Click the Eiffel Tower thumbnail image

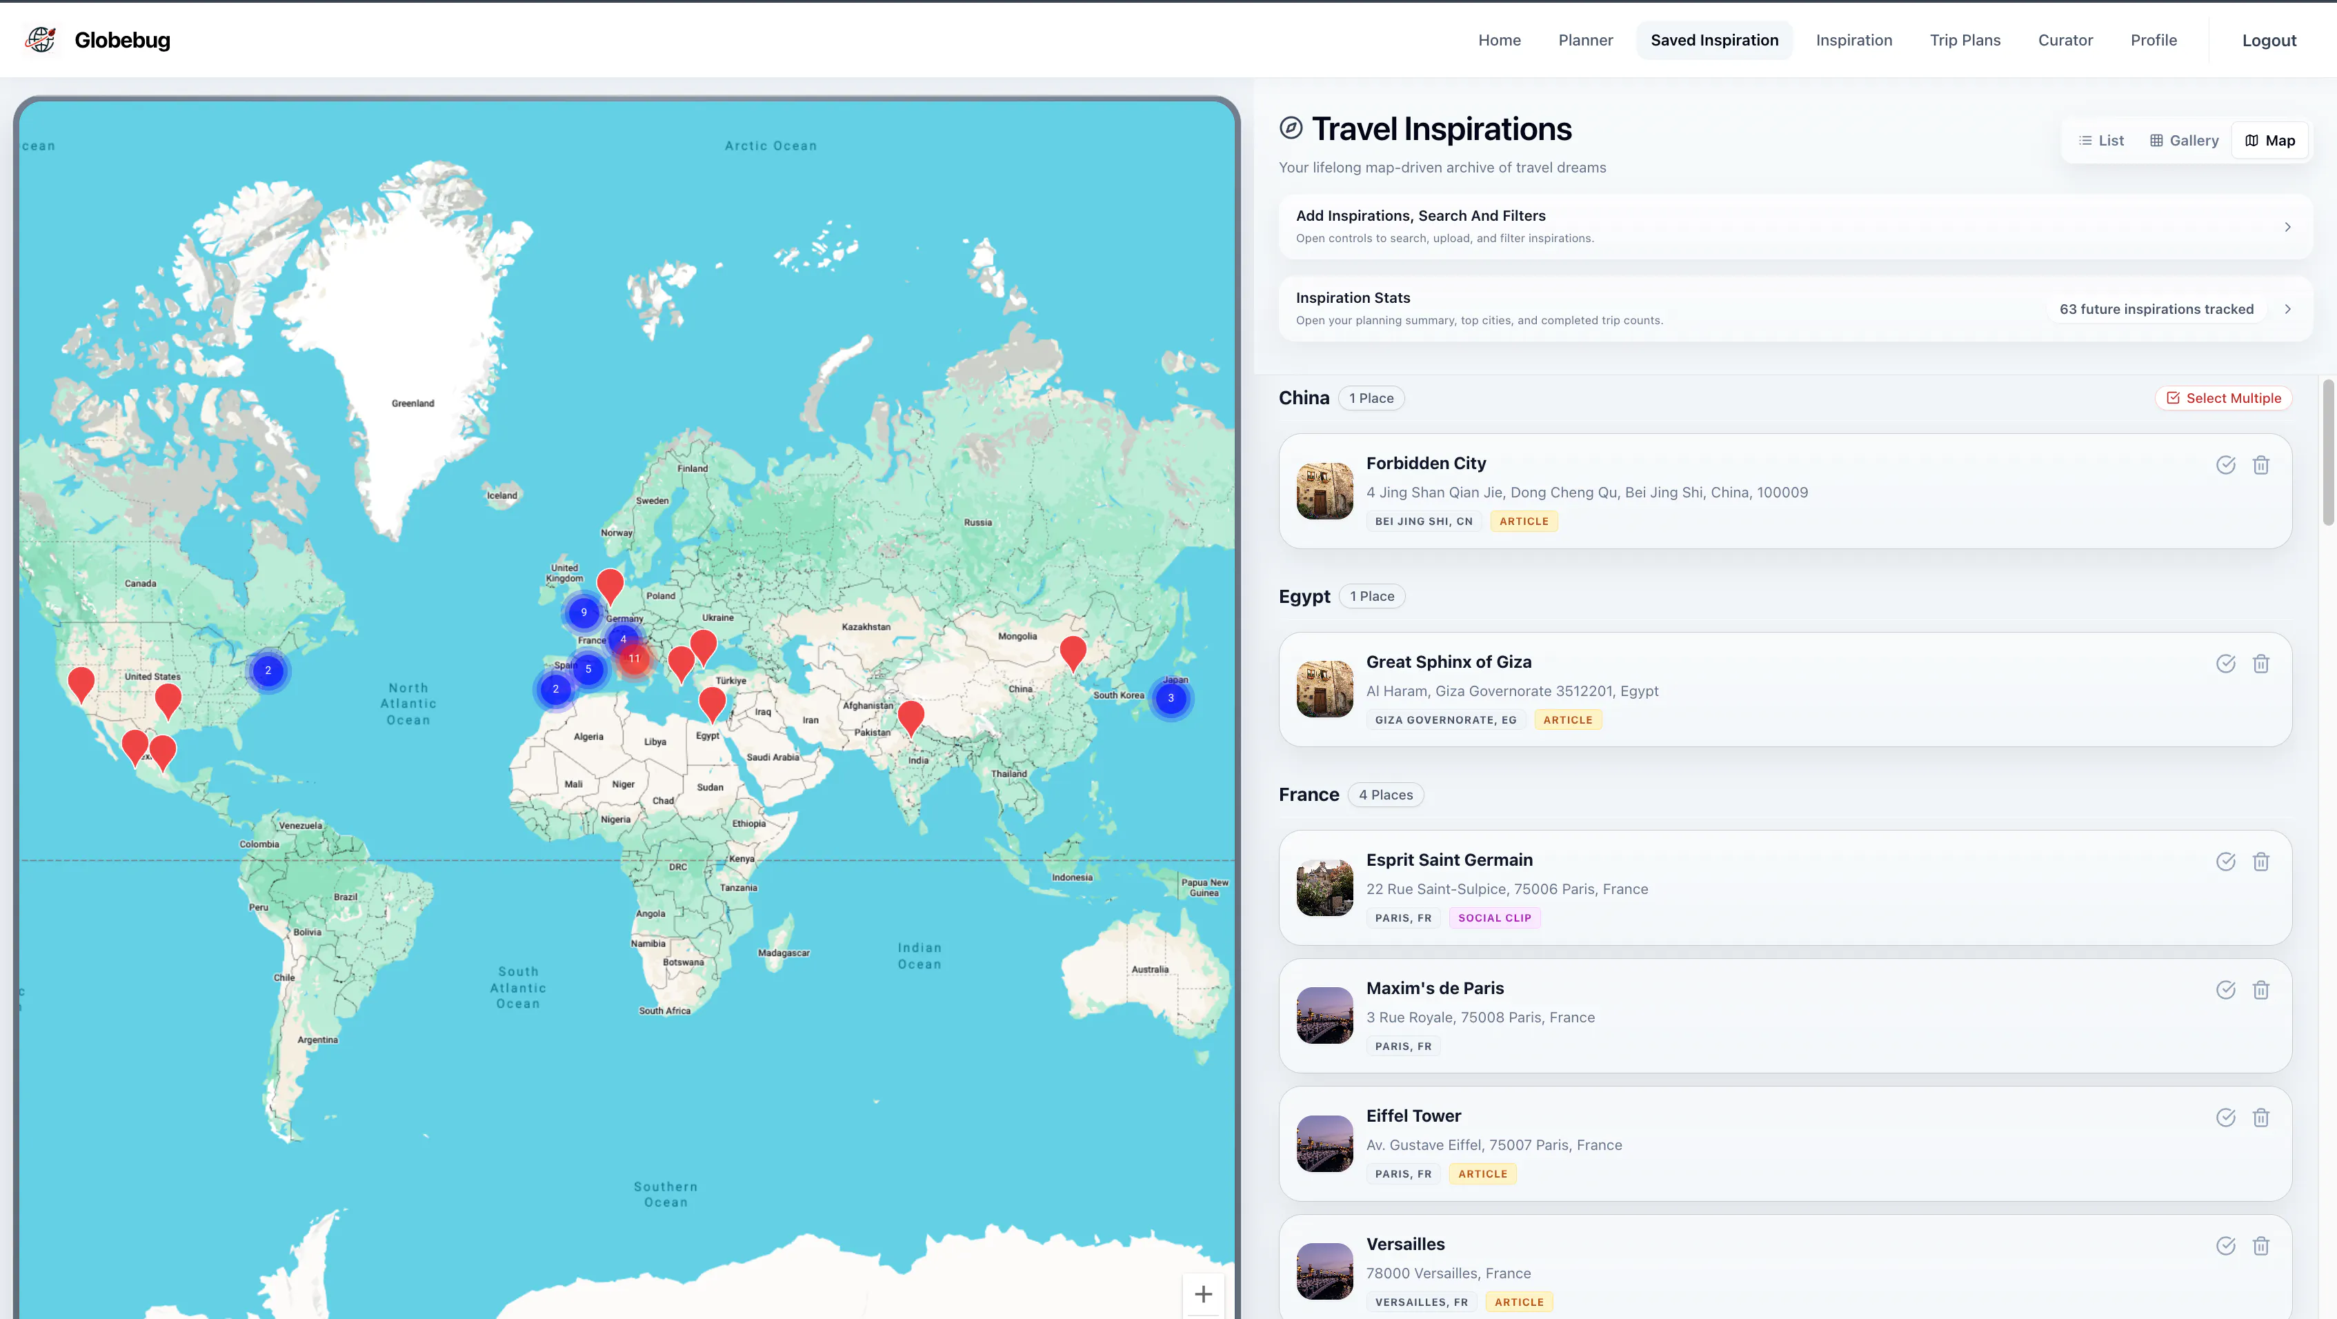pyautogui.click(x=1324, y=1144)
